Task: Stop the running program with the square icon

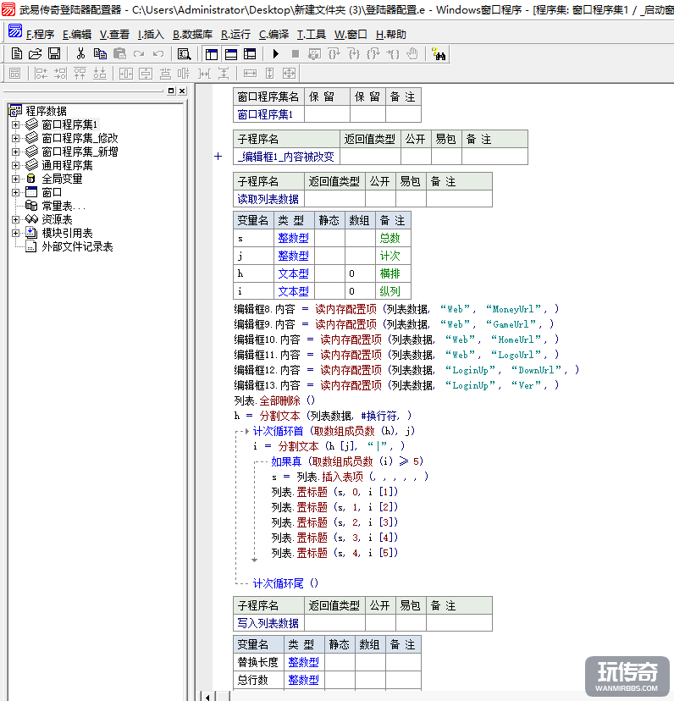Action: point(296,54)
